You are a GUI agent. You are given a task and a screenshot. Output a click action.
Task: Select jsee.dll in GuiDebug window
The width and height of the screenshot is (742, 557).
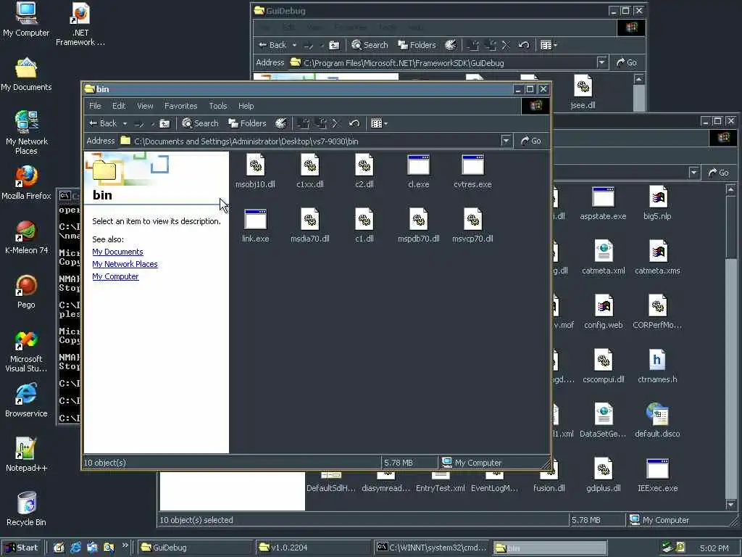pos(583,92)
